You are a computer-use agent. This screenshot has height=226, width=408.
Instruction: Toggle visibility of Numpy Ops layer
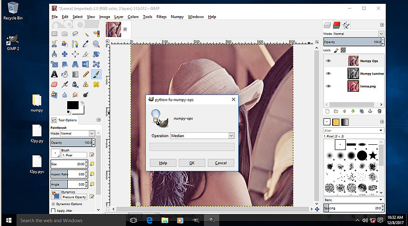328,61
